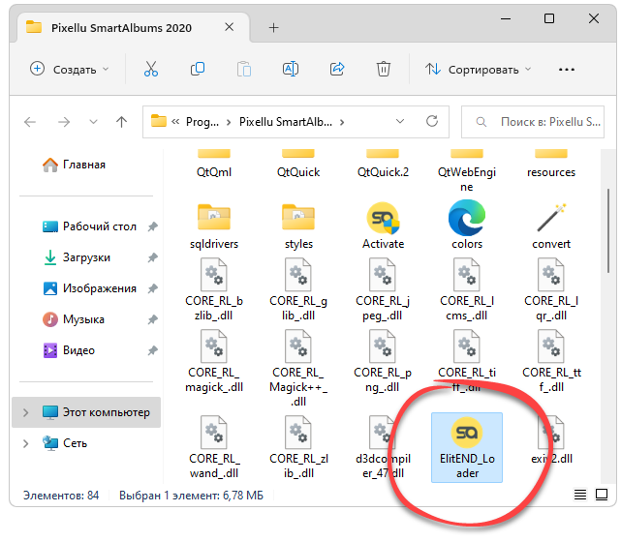This screenshot has height=542, width=621.
Task: Select CORE_RL_lqr_.dll file
Action: coord(551,289)
